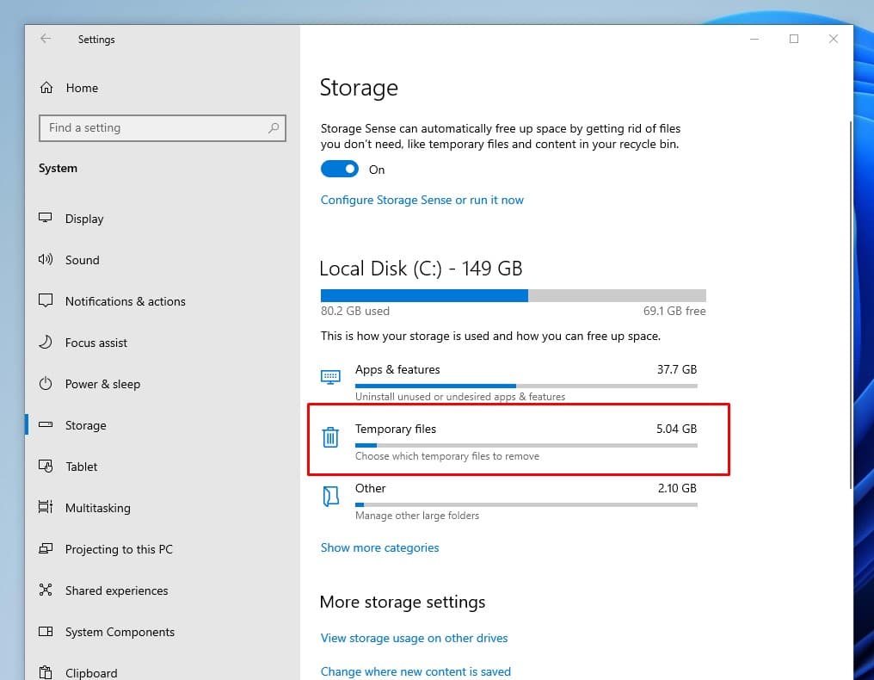This screenshot has height=680, width=874.
Task: Click the Sound speaker icon
Action: tap(46, 260)
